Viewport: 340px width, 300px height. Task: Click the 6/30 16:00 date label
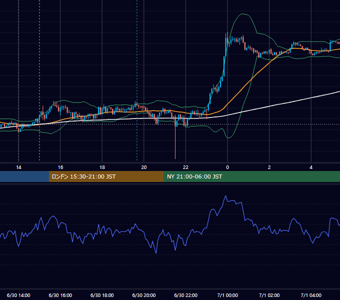click(60, 295)
